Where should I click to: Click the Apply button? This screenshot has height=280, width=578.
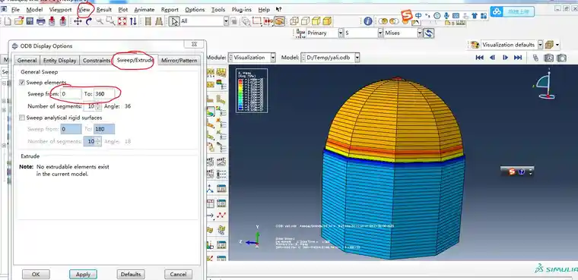pyautogui.click(x=83, y=274)
